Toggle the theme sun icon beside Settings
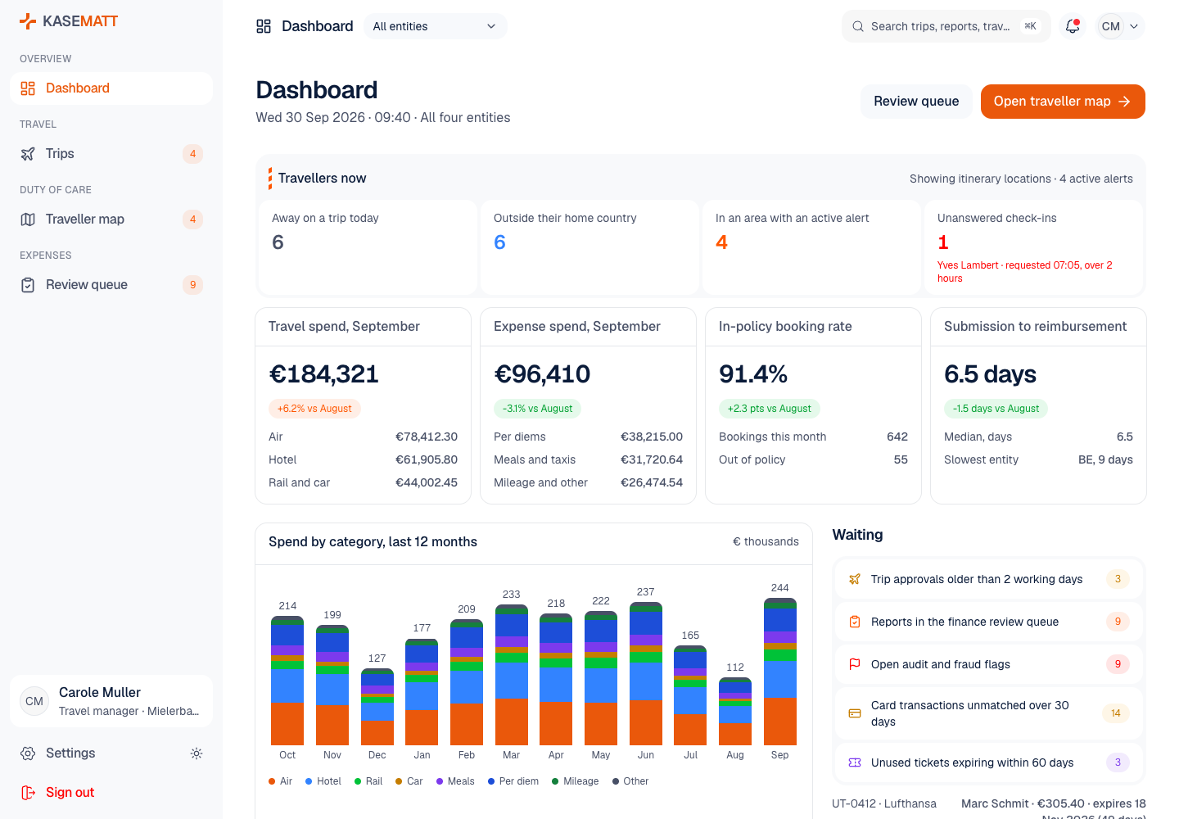The width and height of the screenshot is (1179, 819). coord(196,753)
